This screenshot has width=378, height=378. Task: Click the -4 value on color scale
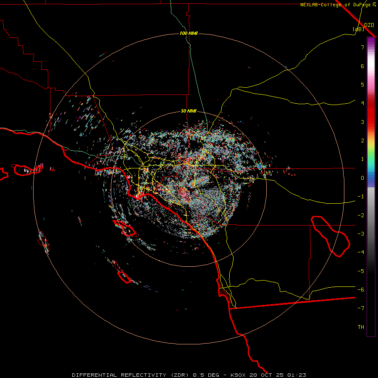[x=361, y=252]
